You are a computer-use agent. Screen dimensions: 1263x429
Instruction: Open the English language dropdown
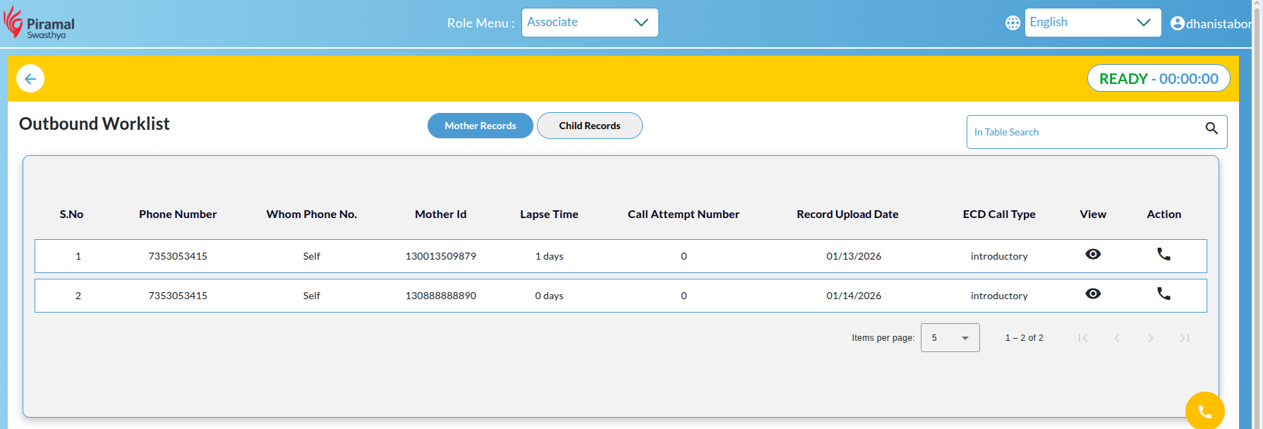[1092, 23]
